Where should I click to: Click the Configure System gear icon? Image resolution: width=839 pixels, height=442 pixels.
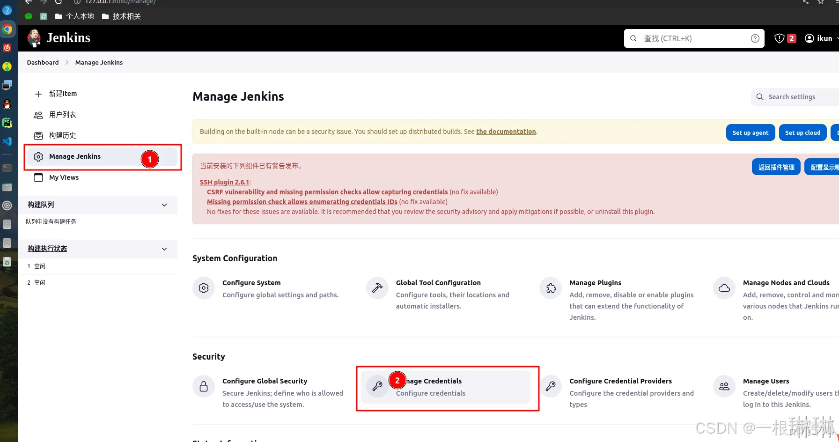(x=204, y=288)
